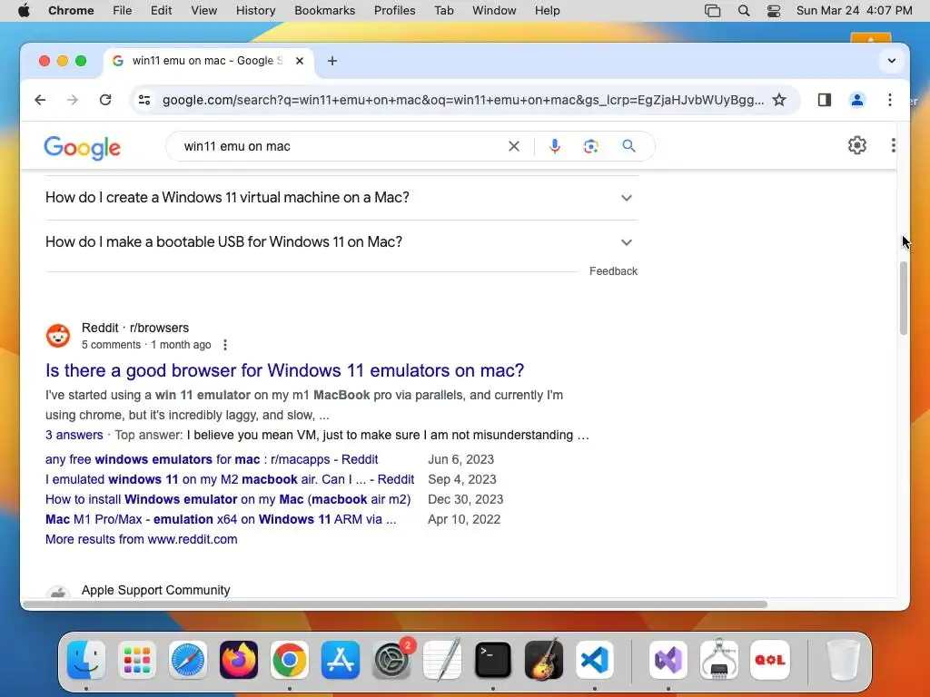Open Visual Studio (purple) from the Dock

[x=668, y=660]
